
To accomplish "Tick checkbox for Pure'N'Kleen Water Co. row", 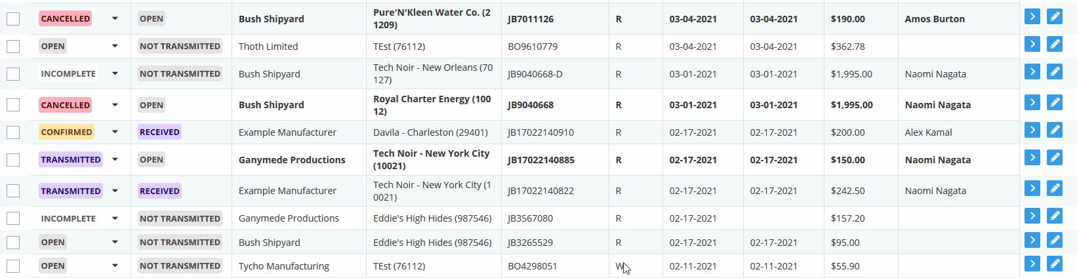I will [x=13, y=19].
